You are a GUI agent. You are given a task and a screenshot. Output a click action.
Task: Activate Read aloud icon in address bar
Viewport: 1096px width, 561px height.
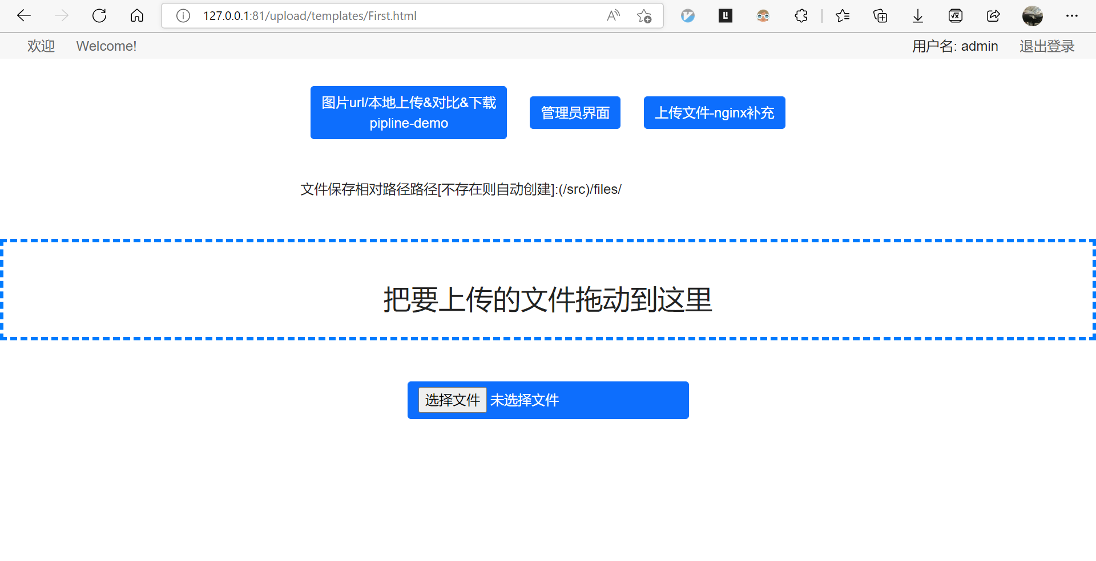(x=614, y=16)
